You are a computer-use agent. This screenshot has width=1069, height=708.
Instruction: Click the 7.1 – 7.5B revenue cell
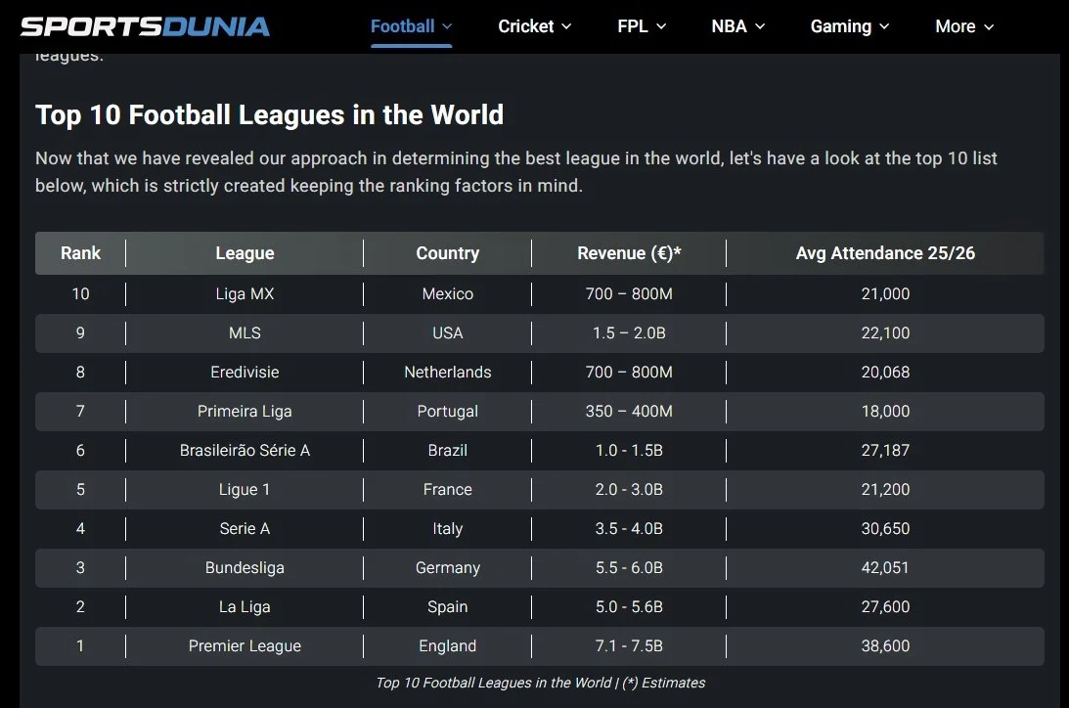[629, 646]
